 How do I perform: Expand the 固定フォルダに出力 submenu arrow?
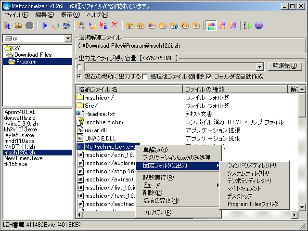(218, 166)
